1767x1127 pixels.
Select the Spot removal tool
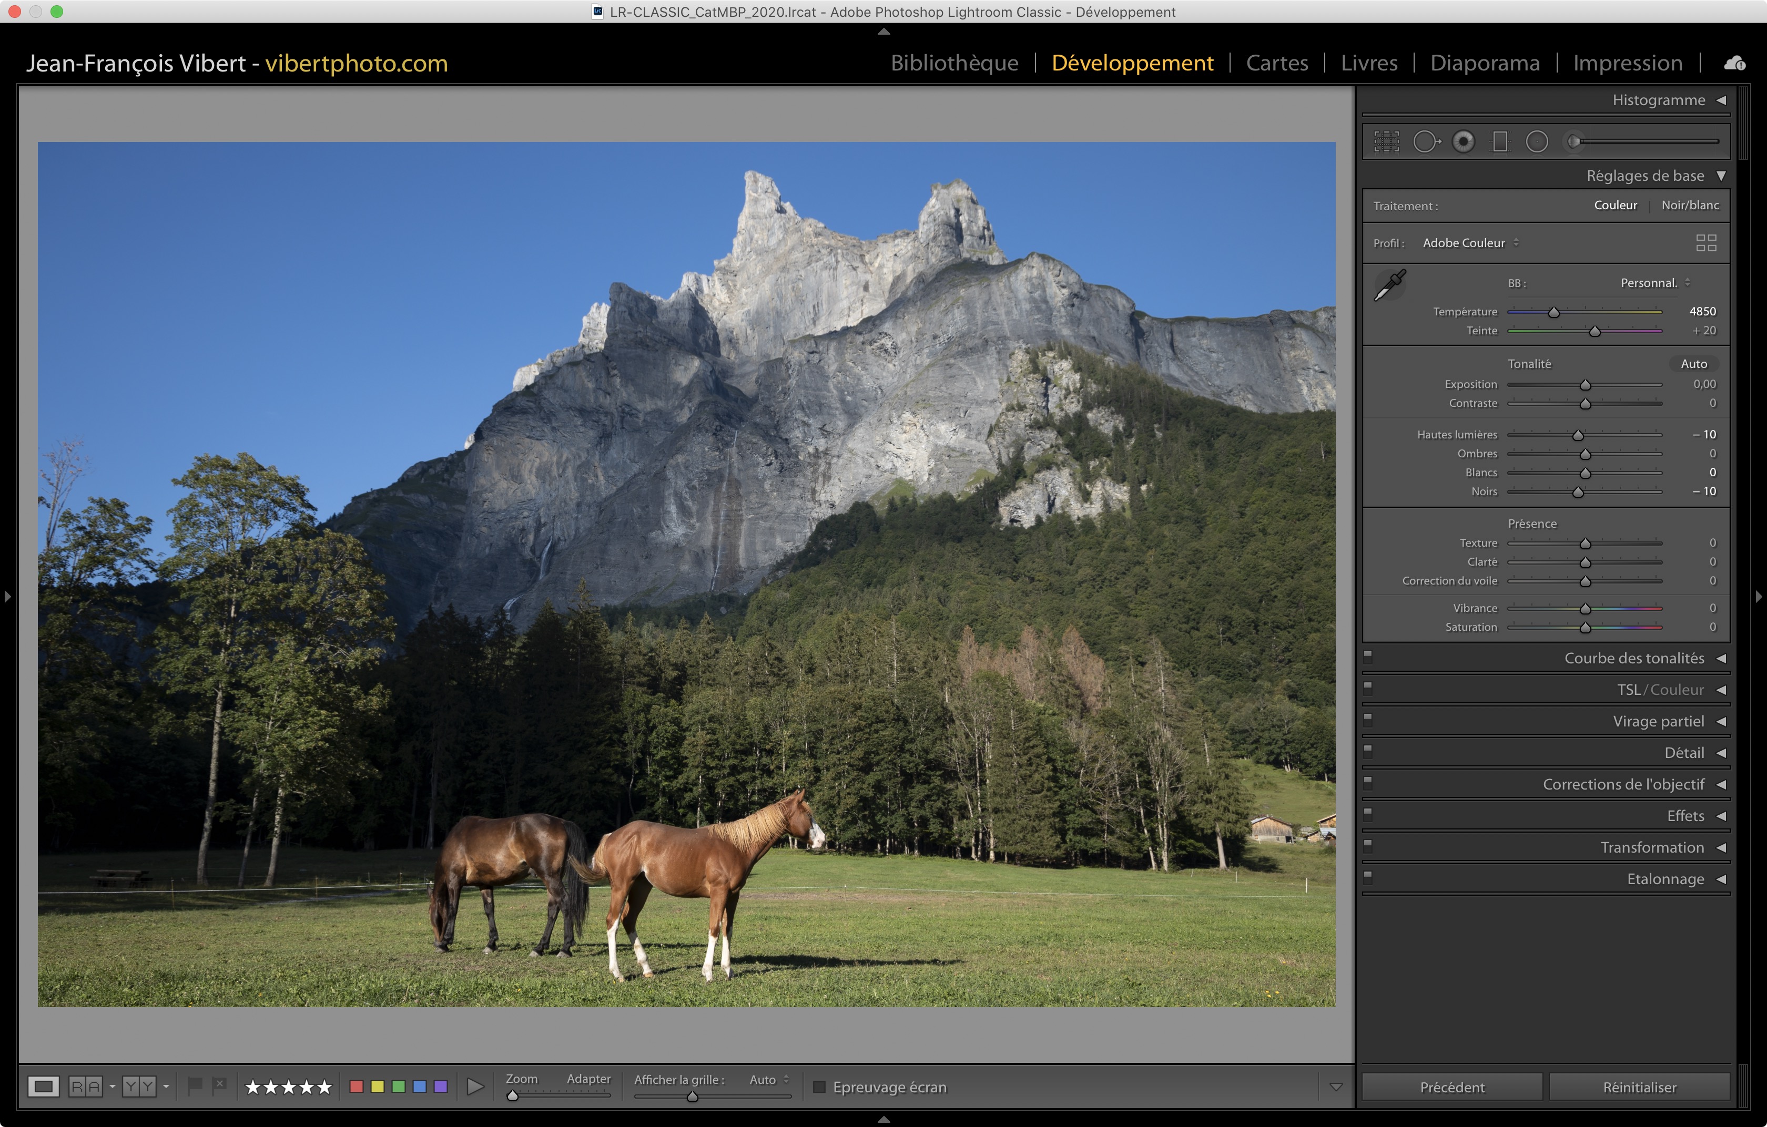pyautogui.click(x=1425, y=141)
